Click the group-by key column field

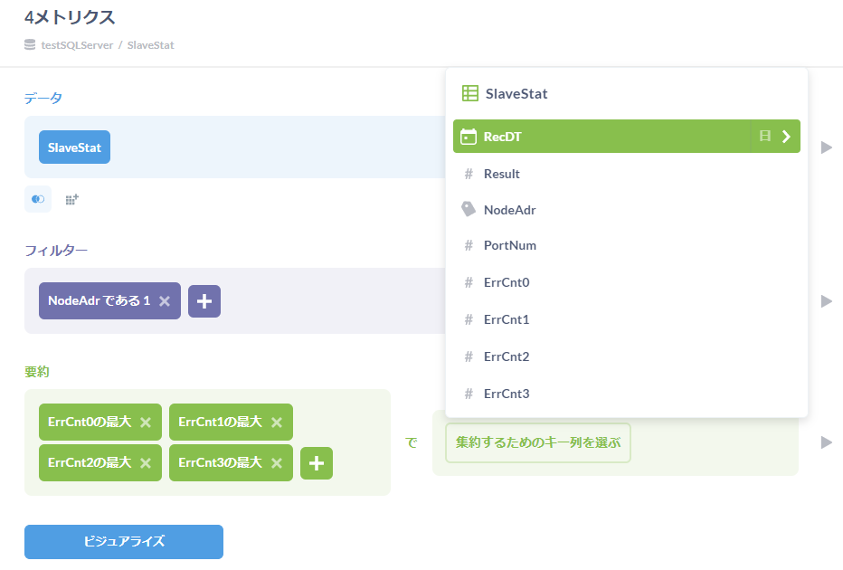pyautogui.click(x=537, y=443)
